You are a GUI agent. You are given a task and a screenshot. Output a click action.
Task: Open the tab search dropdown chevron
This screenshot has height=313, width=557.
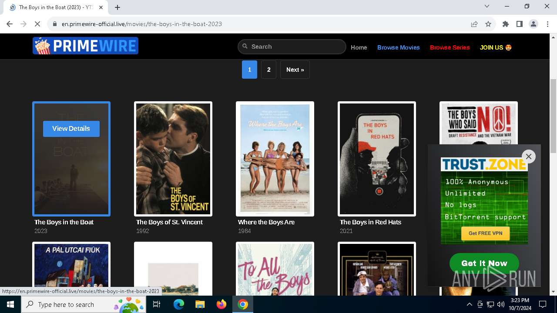(487, 6)
